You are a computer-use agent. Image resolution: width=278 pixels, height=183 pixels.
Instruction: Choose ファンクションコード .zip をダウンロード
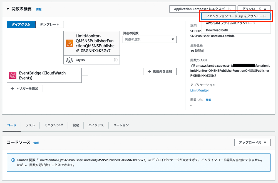pyautogui.click(x=236, y=16)
